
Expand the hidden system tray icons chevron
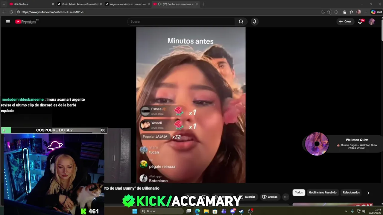[346, 211]
